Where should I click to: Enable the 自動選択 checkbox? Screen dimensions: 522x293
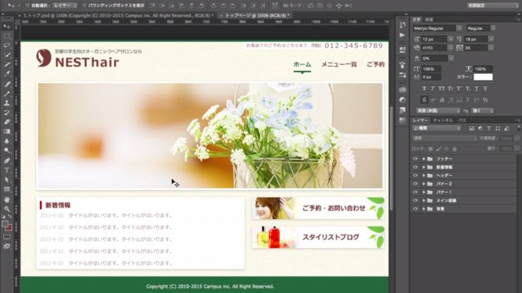[28, 5]
